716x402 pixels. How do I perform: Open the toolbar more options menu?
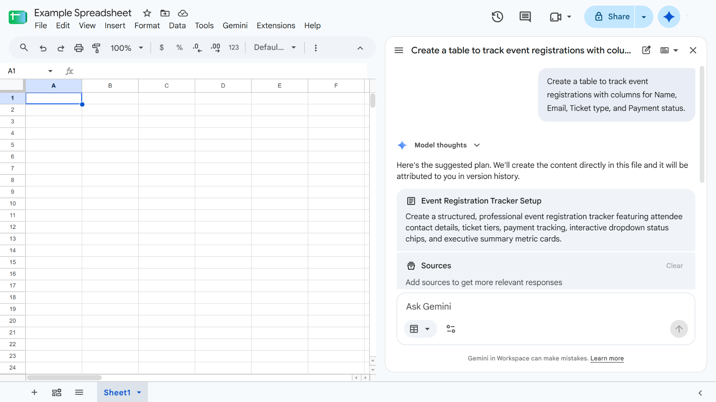tap(316, 48)
